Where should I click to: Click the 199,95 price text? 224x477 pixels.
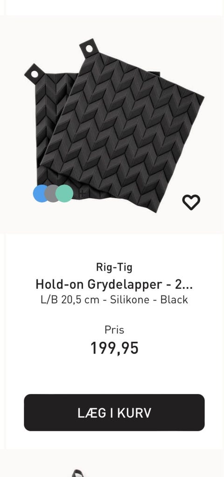tap(114, 348)
